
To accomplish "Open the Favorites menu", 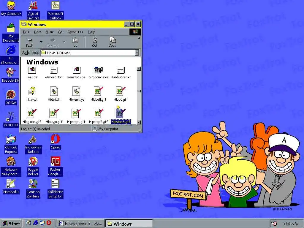I will [x=75, y=32].
